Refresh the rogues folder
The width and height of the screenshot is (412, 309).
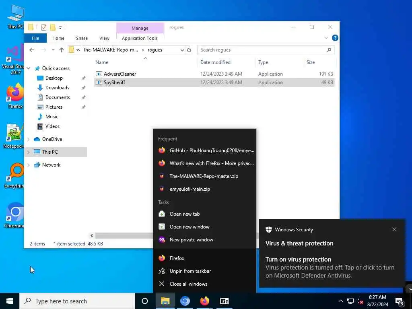[189, 50]
